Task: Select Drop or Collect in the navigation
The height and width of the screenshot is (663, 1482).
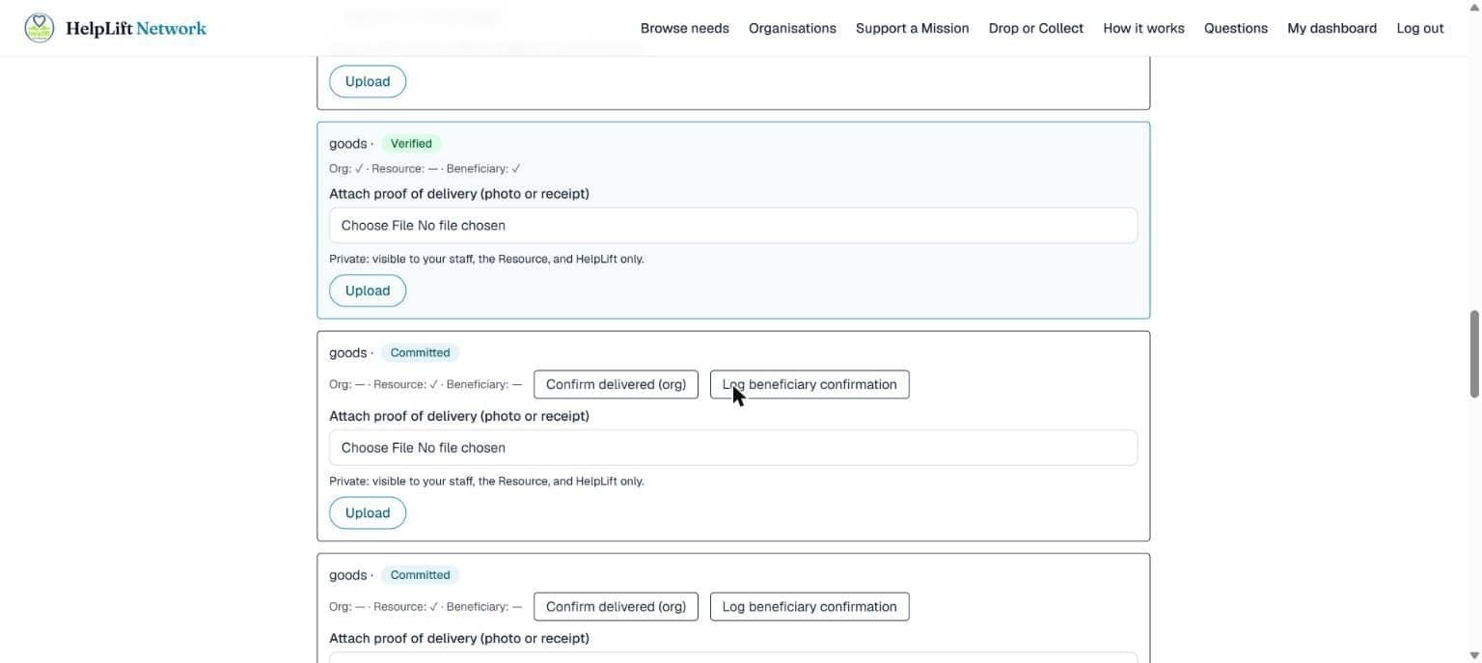Action: point(1035,28)
